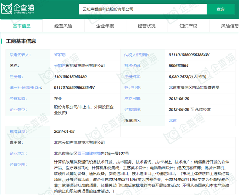This screenshot has width=239, height=195.
Task: Click the 经营状态 label
Action: click(18, 99)
